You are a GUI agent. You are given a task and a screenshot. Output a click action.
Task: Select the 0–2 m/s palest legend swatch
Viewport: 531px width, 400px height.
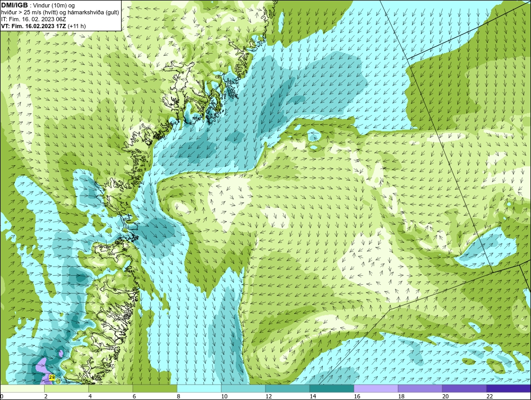[x=22, y=388]
